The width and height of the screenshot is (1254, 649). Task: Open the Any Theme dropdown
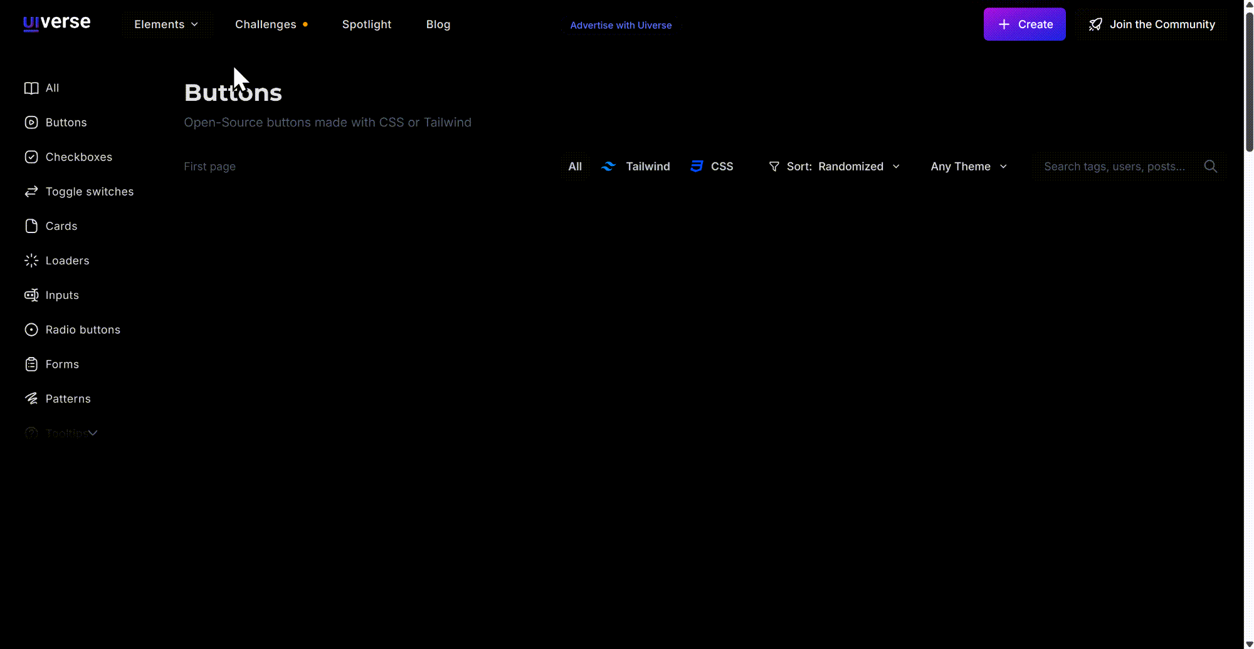pos(969,167)
